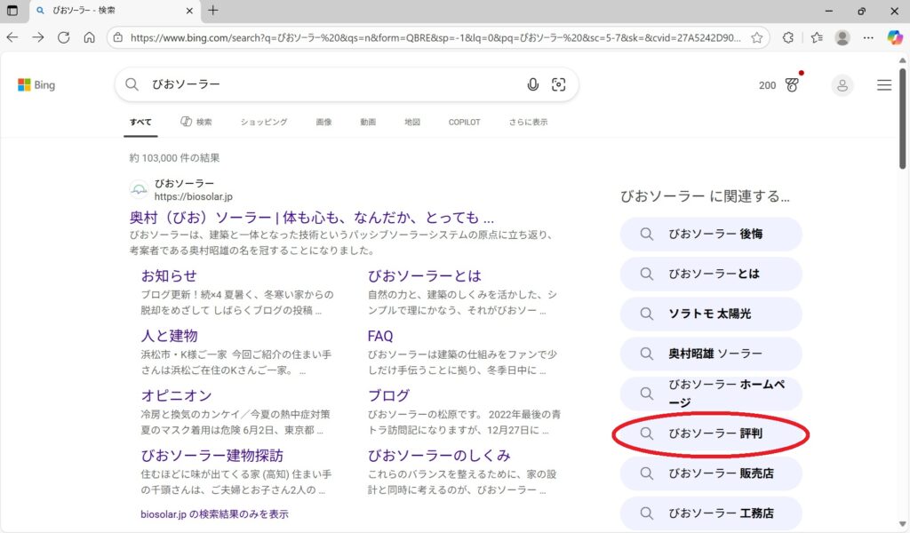Open the Bing hamburger menu

click(883, 85)
